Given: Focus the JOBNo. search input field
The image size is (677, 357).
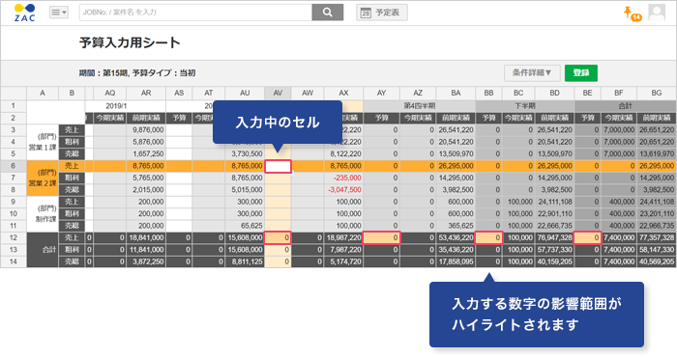Looking at the screenshot, I should pos(195,13).
